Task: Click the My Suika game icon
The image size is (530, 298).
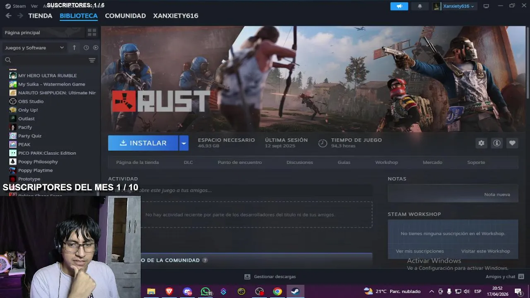Action: click(13, 84)
